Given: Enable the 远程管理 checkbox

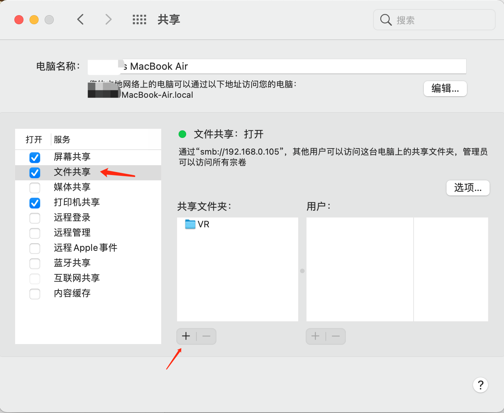Looking at the screenshot, I should [35, 233].
